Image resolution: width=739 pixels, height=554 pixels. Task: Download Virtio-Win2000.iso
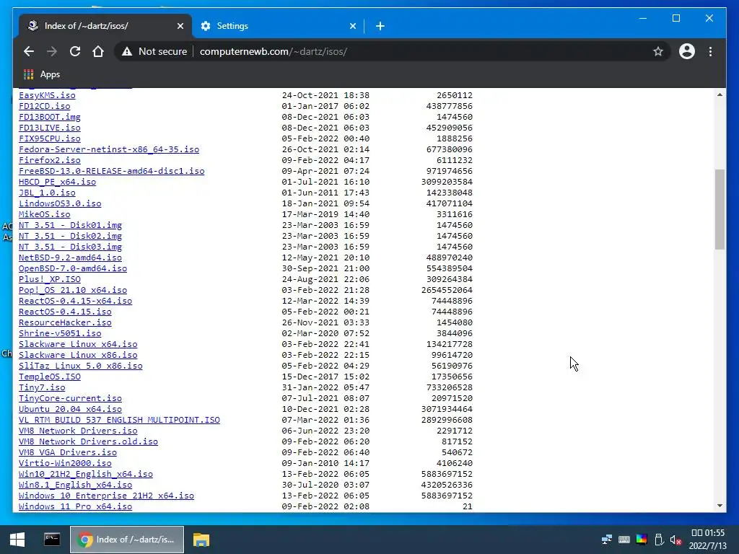65,464
